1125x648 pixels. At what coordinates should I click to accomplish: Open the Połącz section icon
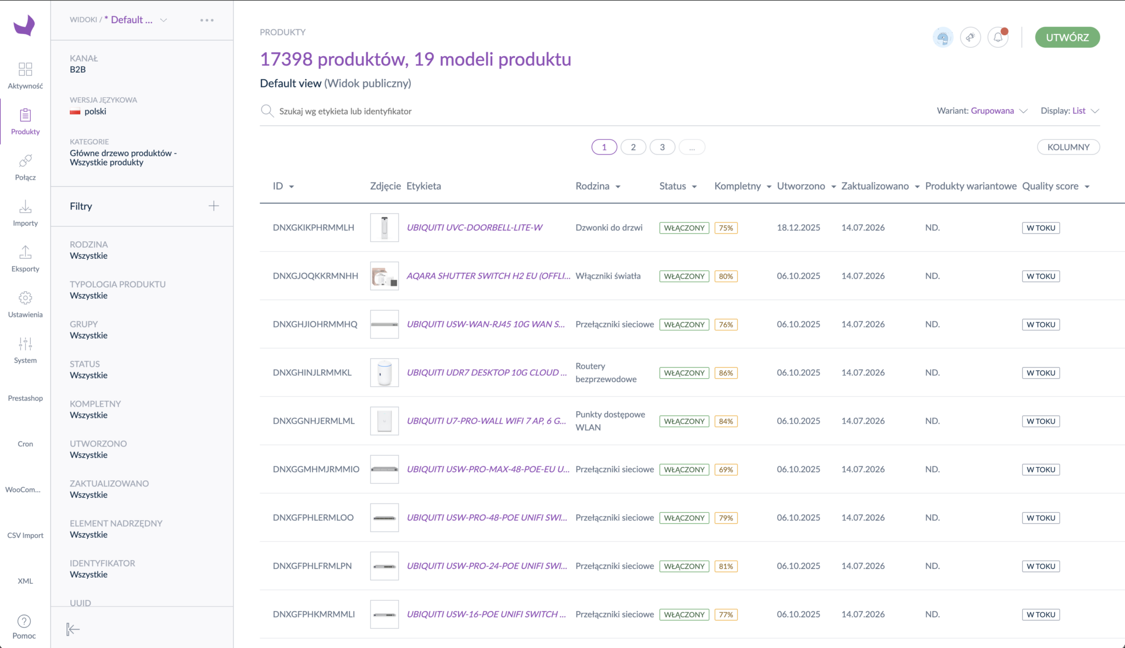point(25,160)
